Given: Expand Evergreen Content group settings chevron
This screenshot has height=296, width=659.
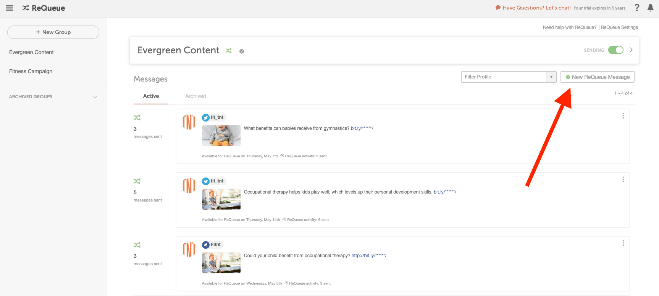Looking at the screenshot, I should coord(631,50).
